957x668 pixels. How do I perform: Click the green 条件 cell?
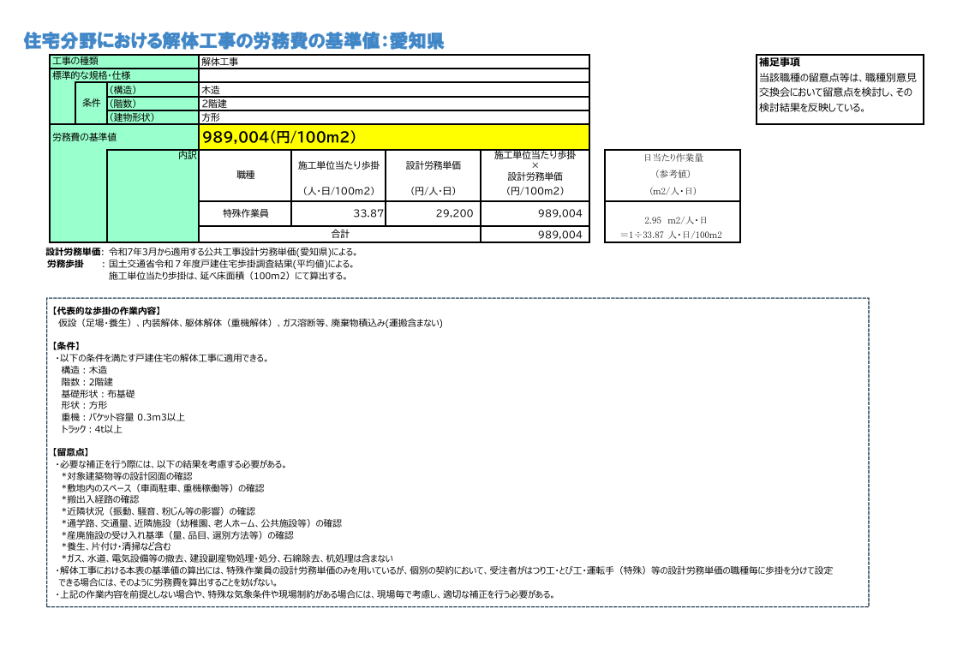pyautogui.click(x=91, y=104)
